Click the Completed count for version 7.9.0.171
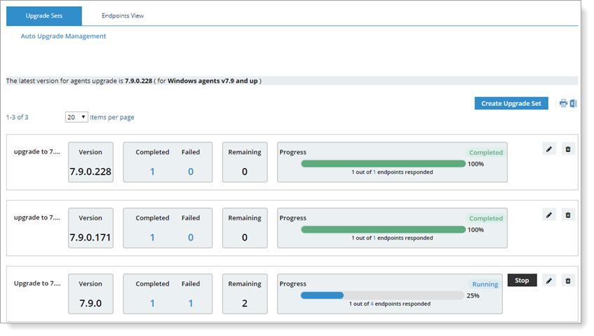Image resolution: width=594 pixels, height=336 pixels. [x=152, y=238]
